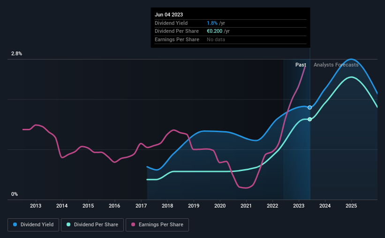Click the 2023 x-axis year label
This screenshot has width=385, height=238.
pyautogui.click(x=299, y=206)
